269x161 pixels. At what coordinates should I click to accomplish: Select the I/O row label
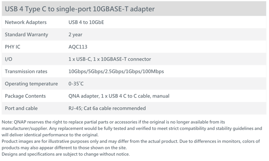click(x=8, y=59)
